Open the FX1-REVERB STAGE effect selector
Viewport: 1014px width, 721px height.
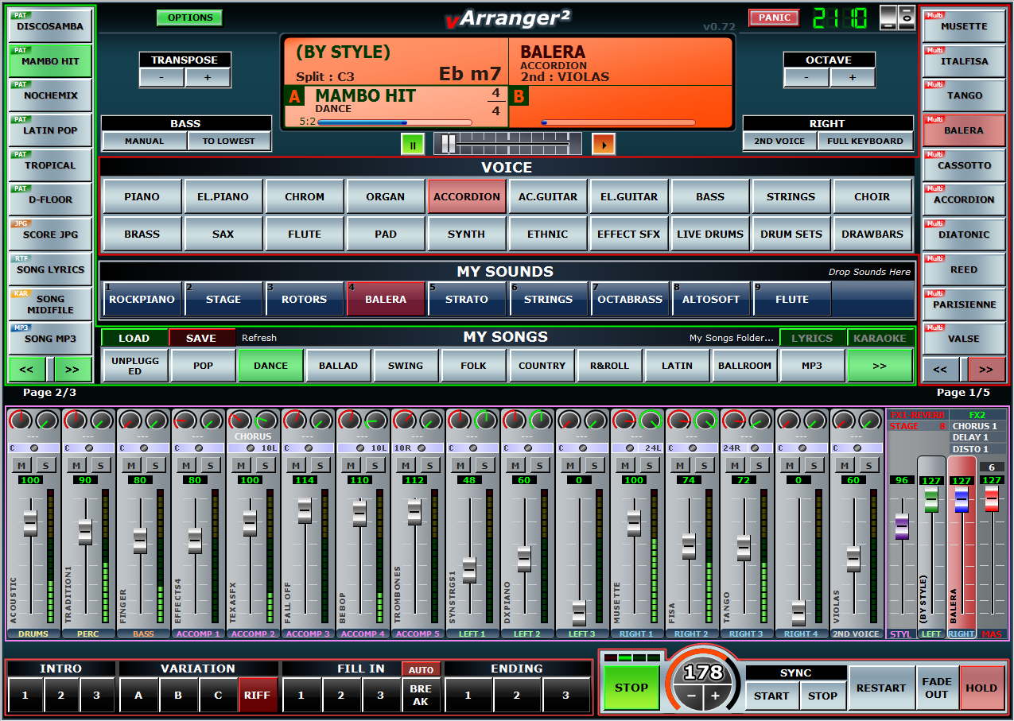point(917,426)
